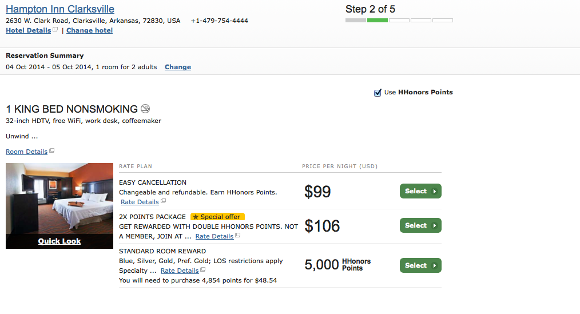Click the Special offer badge
This screenshot has width=580, height=314.
coord(217,217)
